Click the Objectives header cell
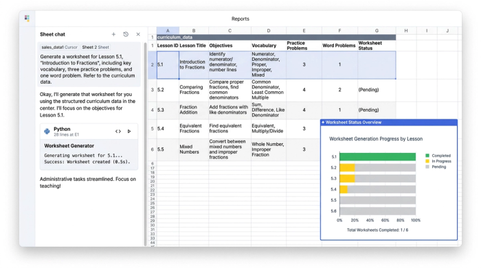This screenshot has width=481, height=268. coord(230,46)
